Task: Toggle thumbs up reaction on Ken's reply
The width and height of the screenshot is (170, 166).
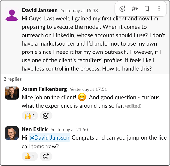Action: [x=30, y=156]
